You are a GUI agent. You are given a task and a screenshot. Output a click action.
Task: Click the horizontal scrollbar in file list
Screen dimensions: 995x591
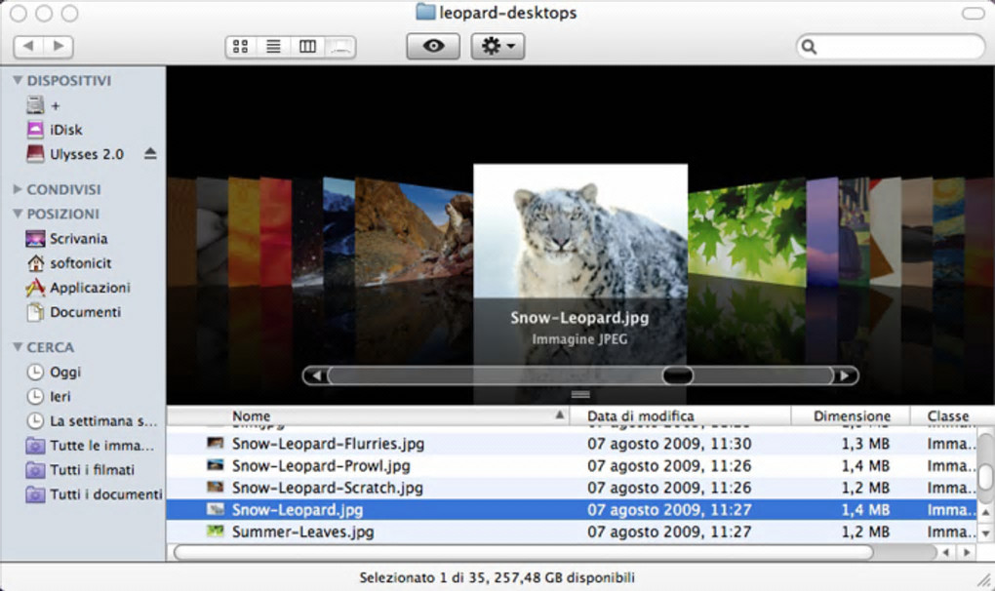[x=524, y=552]
